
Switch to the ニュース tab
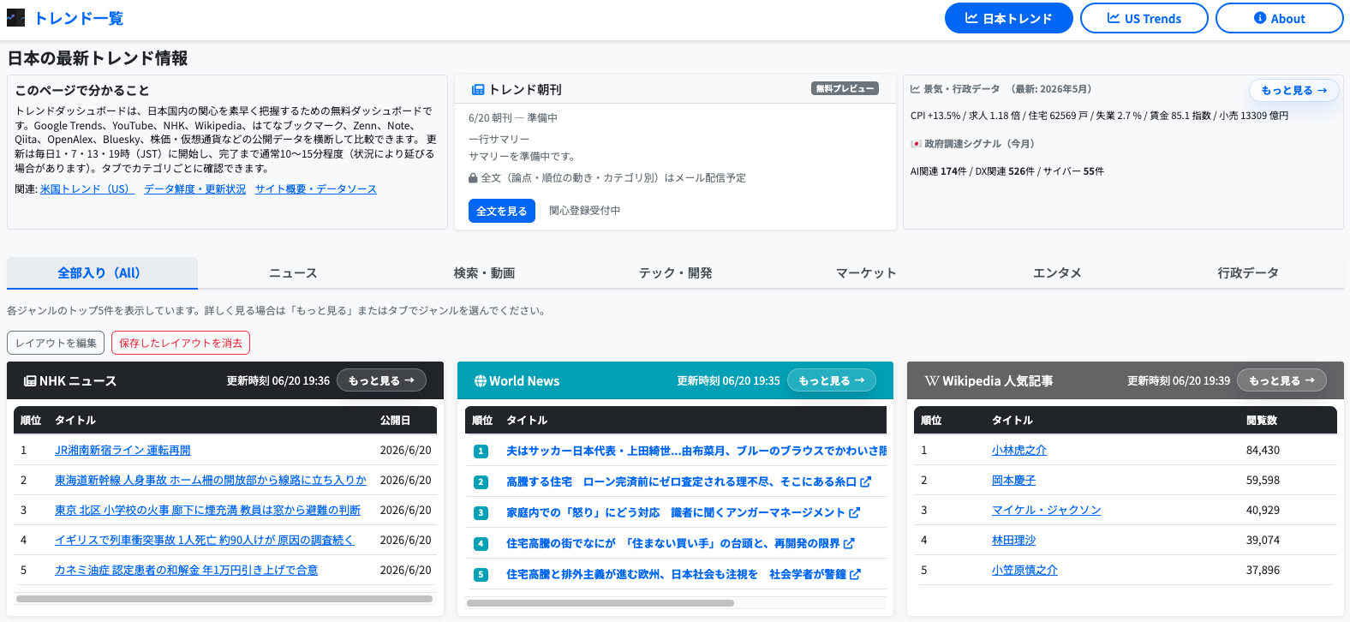coord(293,272)
